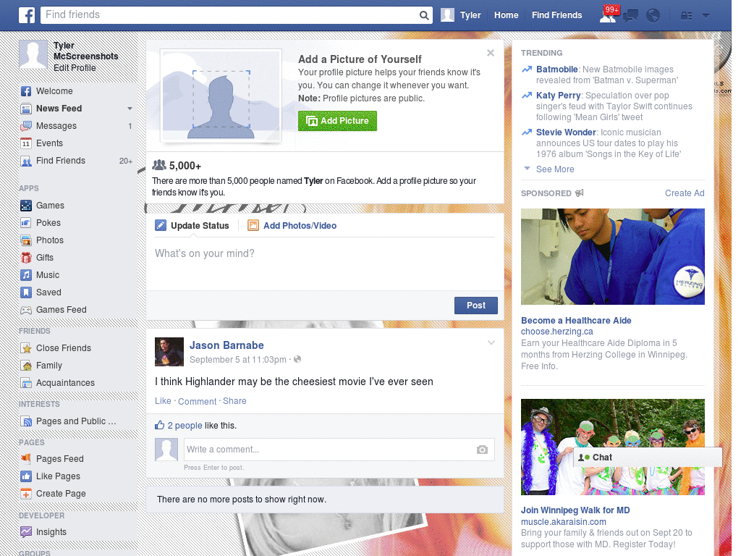Click the Close Friends star icon
The height and width of the screenshot is (556, 741).
[x=26, y=348]
